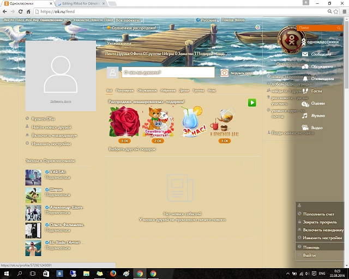Click the search magnifier in Поиск box

339,28
